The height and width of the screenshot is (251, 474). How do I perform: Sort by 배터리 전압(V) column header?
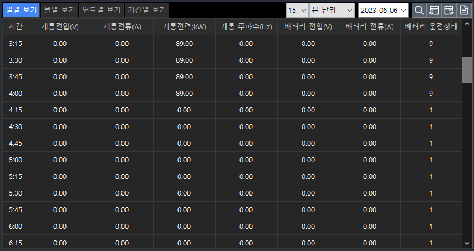tap(308, 27)
